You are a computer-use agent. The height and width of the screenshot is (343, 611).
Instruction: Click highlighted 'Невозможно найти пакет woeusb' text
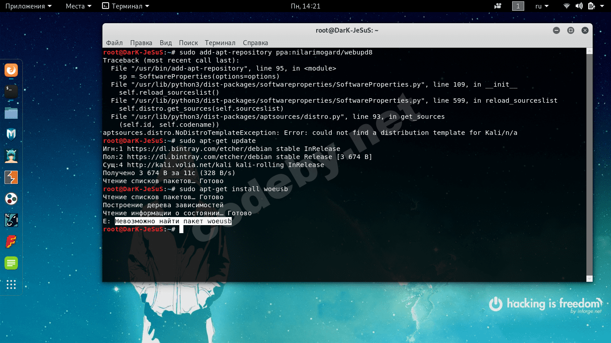click(x=173, y=221)
